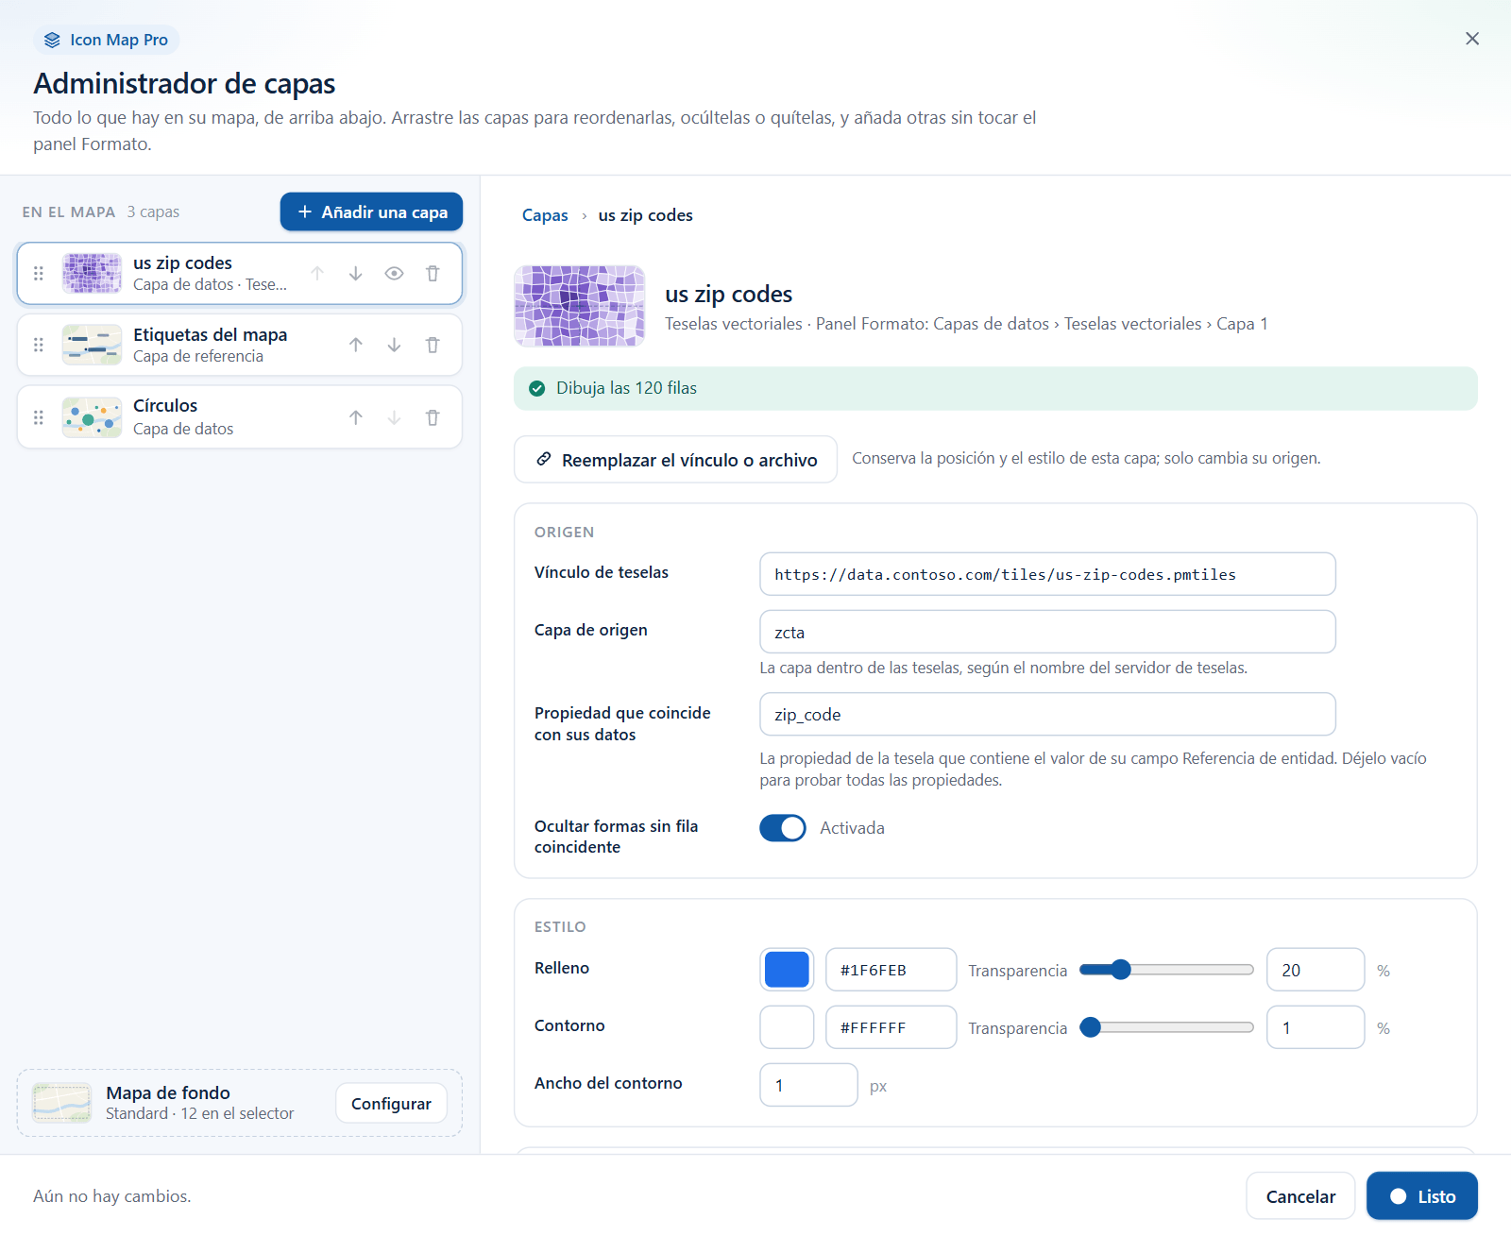
Task: Delete the us zip codes layer
Action: (433, 274)
